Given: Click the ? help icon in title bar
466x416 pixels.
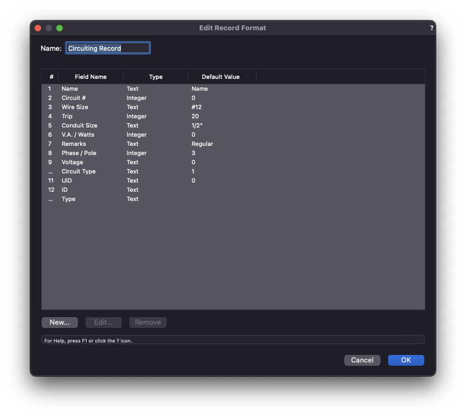Looking at the screenshot, I should 431,28.
